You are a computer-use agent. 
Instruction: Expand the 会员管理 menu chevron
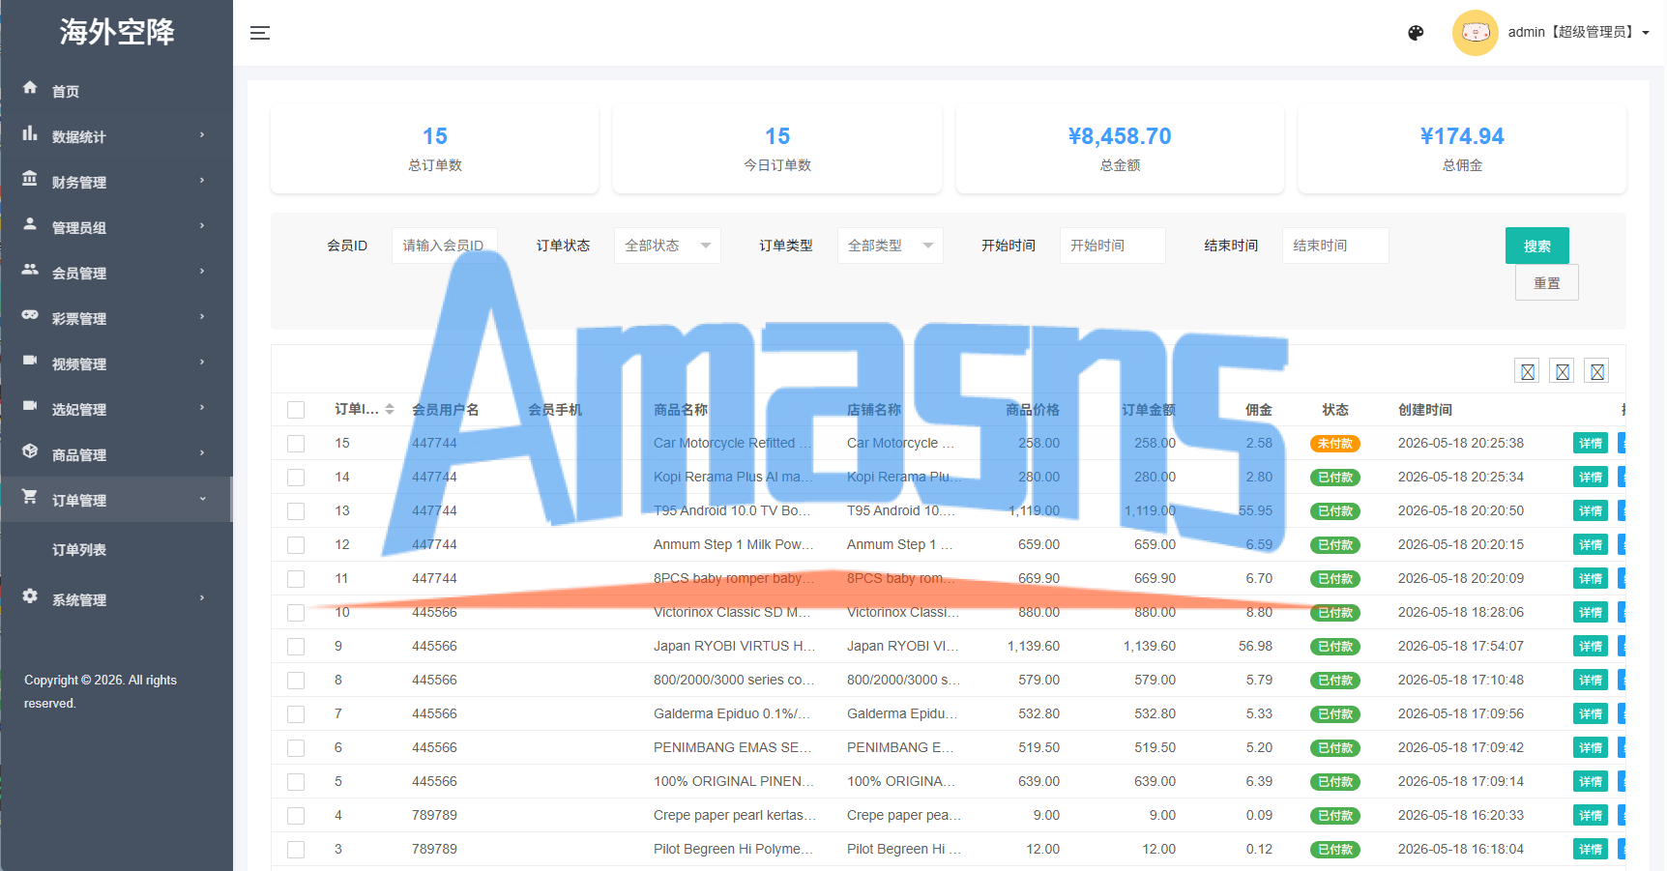coord(202,272)
